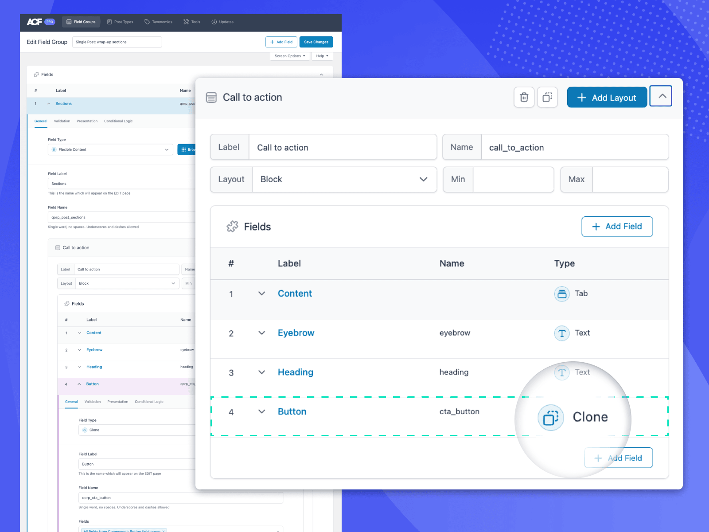Open the Content field link
The height and width of the screenshot is (532, 709).
pyautogui.click(x=295, y=293)
